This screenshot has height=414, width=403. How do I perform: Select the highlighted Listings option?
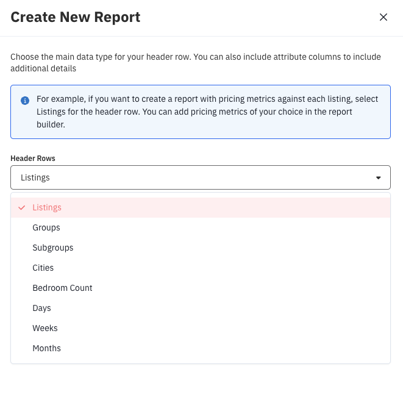(x=47, y=207)
